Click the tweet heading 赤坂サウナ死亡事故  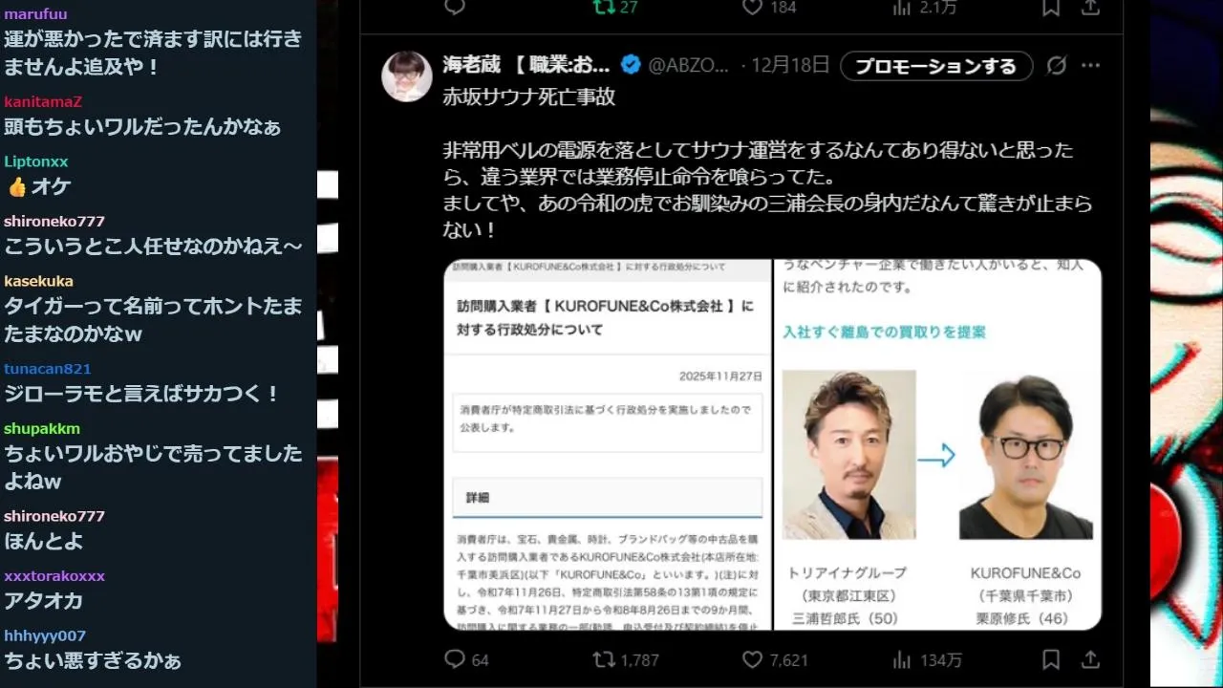(529, 97)
